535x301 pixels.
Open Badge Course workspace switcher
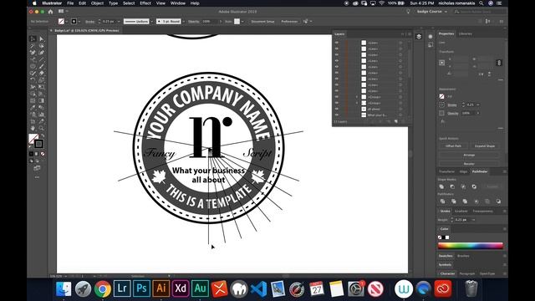pos(431,12)
